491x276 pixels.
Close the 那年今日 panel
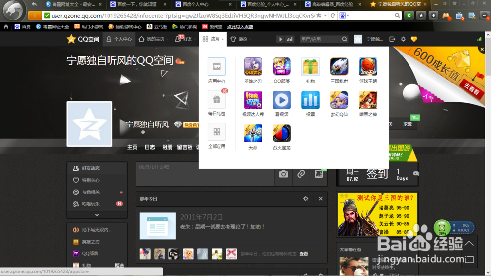tap(320, 198)
